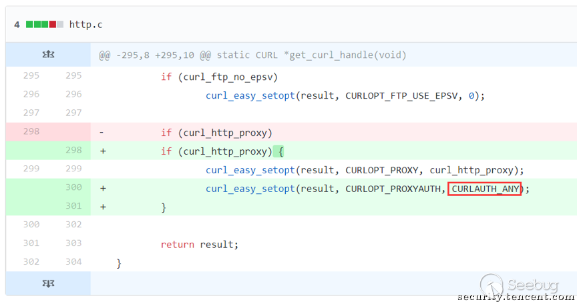Click new line number 297
Screen dimensions: 577x304
pos(73,113)
